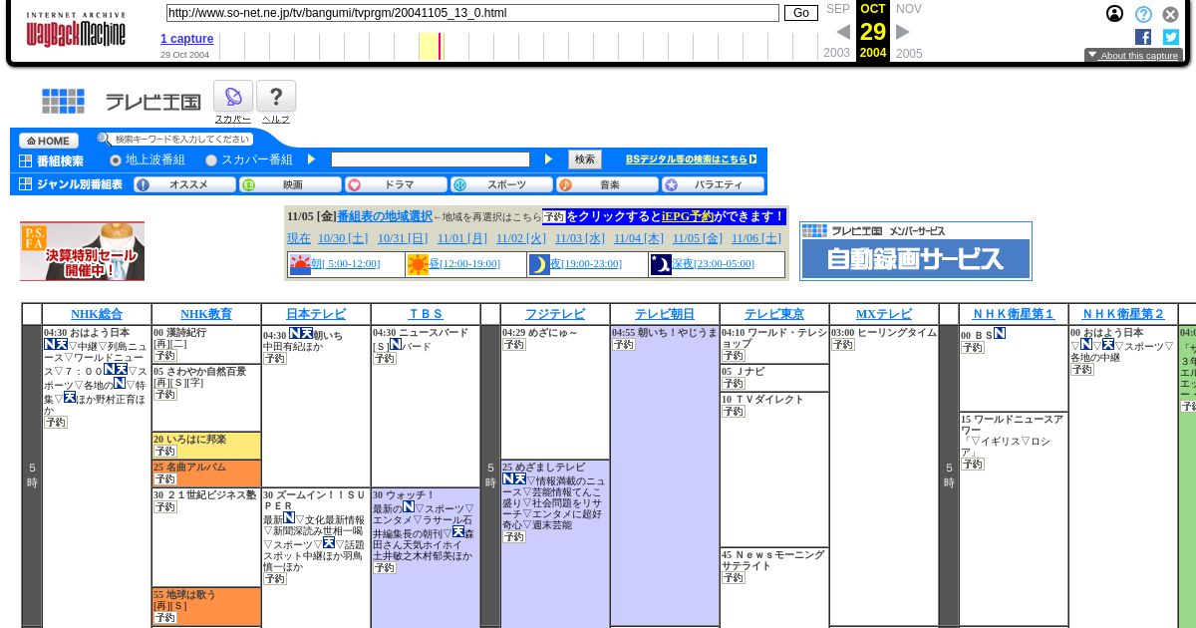This screenshot has height=628, width=1196.
Task: Show 朝 [5:00-12:00] time band
Action: [345, 264]
